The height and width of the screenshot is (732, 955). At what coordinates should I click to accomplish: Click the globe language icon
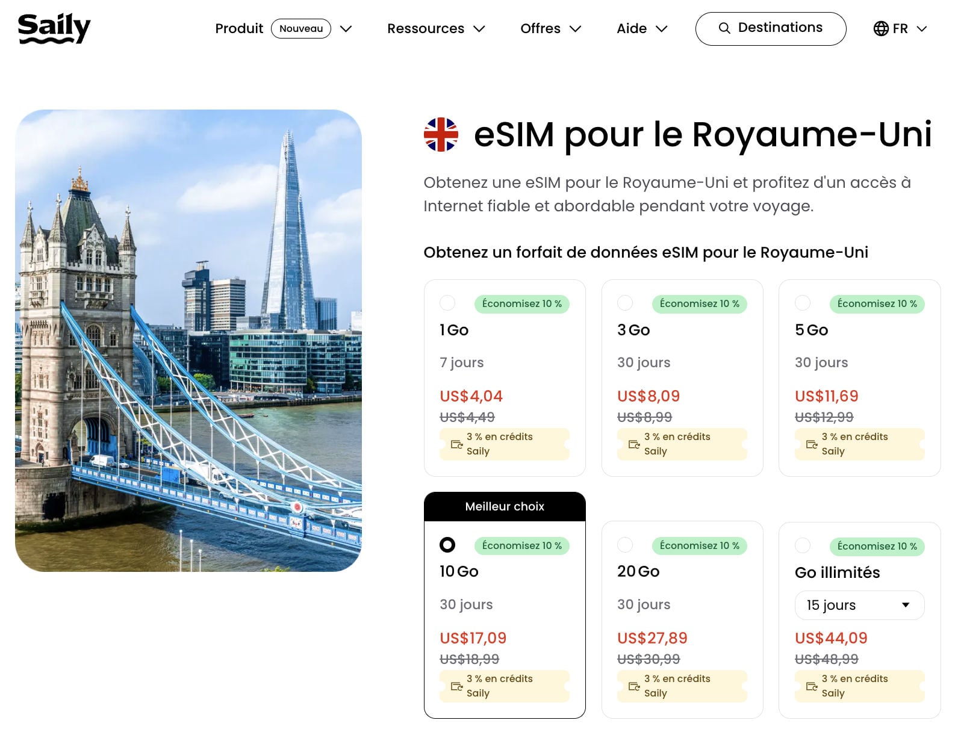point(881,28)
